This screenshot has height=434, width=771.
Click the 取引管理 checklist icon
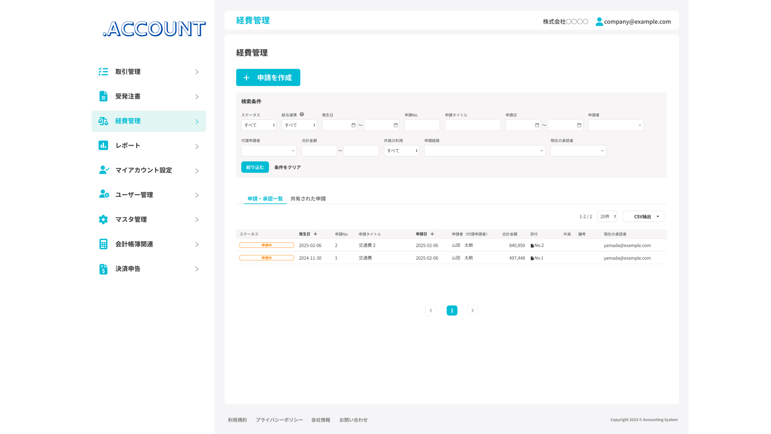103,72
